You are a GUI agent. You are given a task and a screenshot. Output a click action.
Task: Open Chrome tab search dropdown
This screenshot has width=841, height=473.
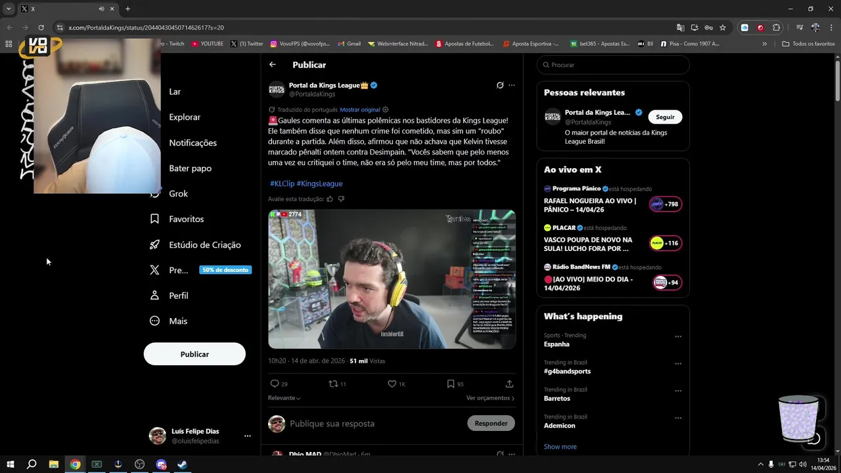click(9, 9)
